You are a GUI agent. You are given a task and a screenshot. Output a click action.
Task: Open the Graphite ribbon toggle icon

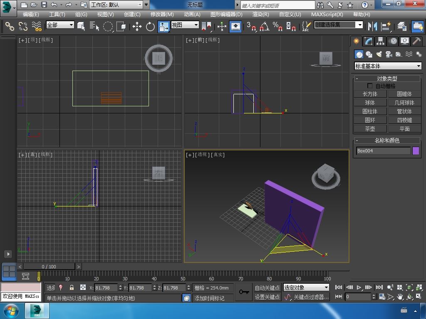click(418, 26)
